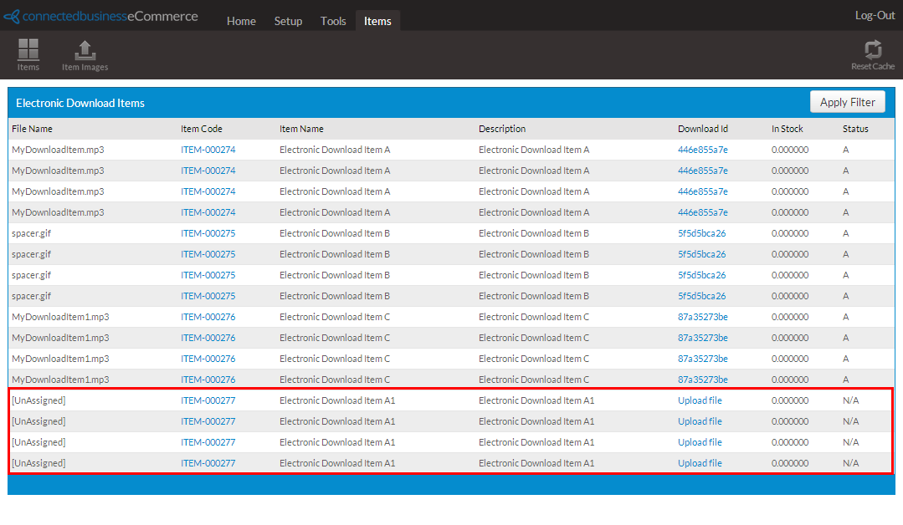Open the Items grid icon in toolbar
The width and height of the screenshot is (903, 525).
(28, 54)
